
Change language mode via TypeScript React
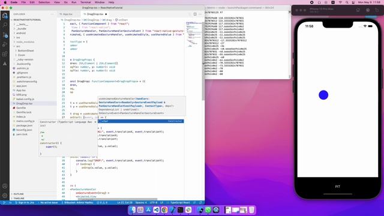pyautogui.click(x=180, y=203)
